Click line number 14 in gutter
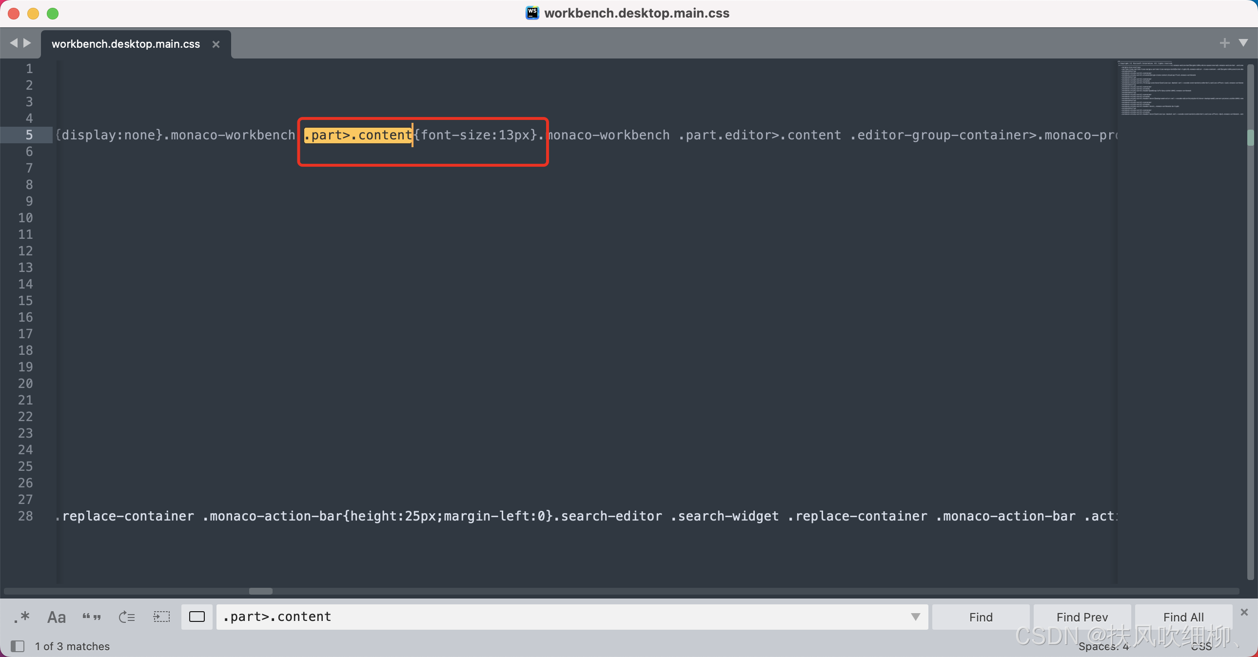 [x=25, y=284]
